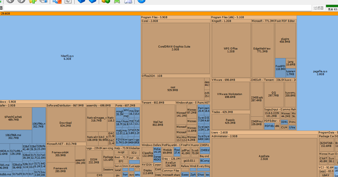Image resolution: width=338 pixels, height=177 pixels.
Task: Click the forward navigation arrow icon
Action: 21,1
